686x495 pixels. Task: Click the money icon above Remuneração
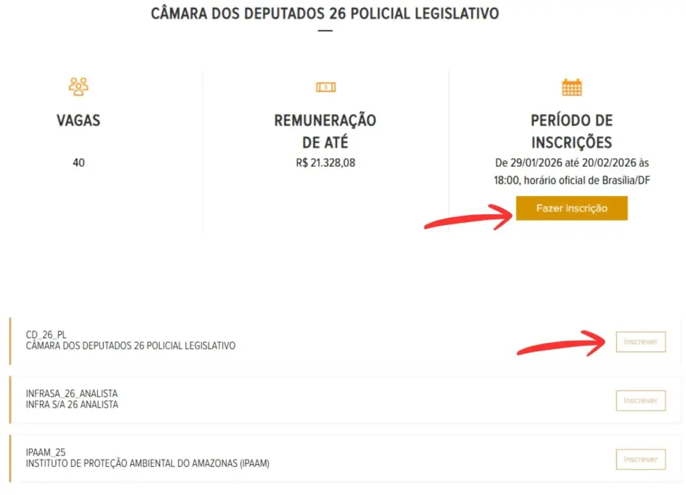click(x=326, y=86)
